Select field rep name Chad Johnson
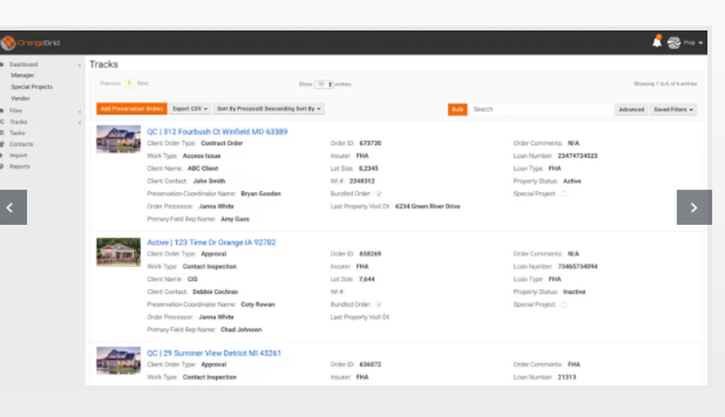Screen dimensions: 725x417 coord(241,329)
